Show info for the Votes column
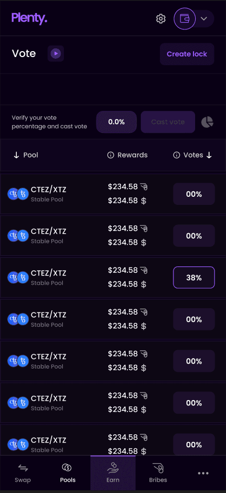Viewport: 226px width, 493px height. point(177,155)
